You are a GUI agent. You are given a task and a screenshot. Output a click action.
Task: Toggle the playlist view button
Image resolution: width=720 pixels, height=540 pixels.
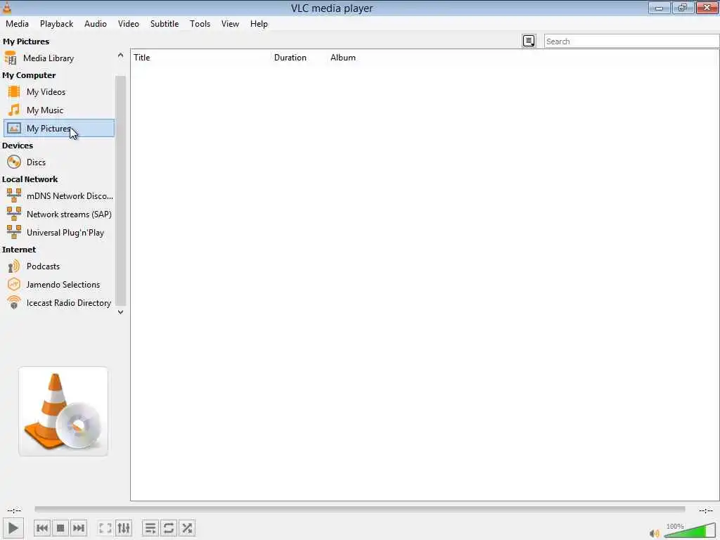click(150, 528)
